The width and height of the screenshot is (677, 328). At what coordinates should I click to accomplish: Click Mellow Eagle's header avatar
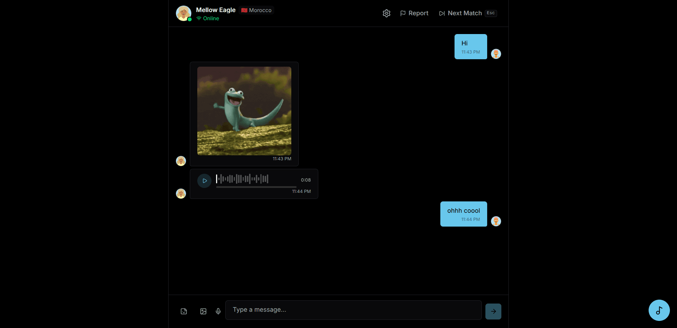tap(184, 13)
